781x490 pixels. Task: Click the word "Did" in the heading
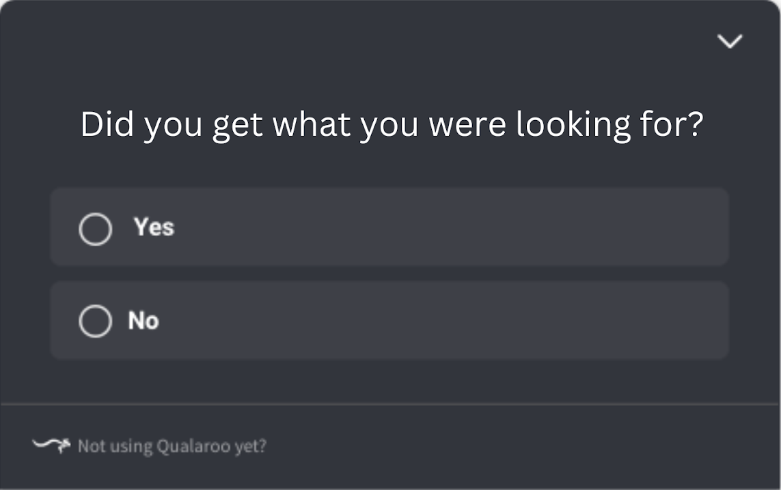pyautogui.click(x=108, y=126)
